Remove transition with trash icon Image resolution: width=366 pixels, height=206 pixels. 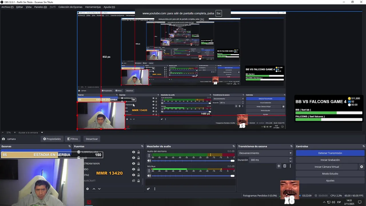(285, 166)
